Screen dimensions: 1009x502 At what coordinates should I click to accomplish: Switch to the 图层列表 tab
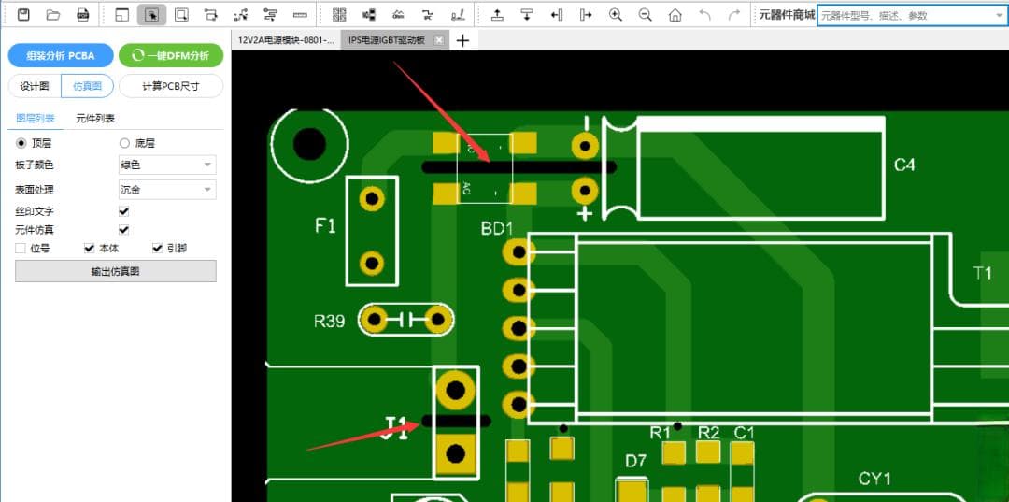tap(36, 118)
